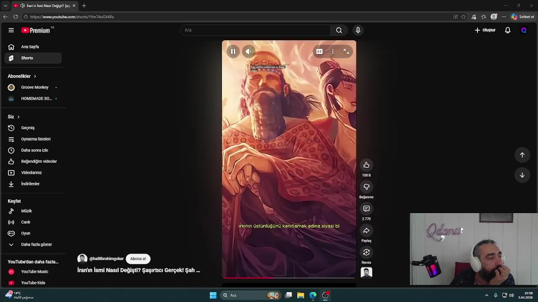Open File Explorer from the taskbar
The width and height of the screenshot is (538, 302).
(x=301, y=295)
